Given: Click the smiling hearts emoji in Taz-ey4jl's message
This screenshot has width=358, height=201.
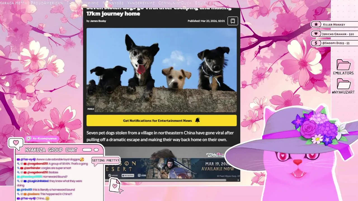Looking at the screenshot, I should [82, 159].
